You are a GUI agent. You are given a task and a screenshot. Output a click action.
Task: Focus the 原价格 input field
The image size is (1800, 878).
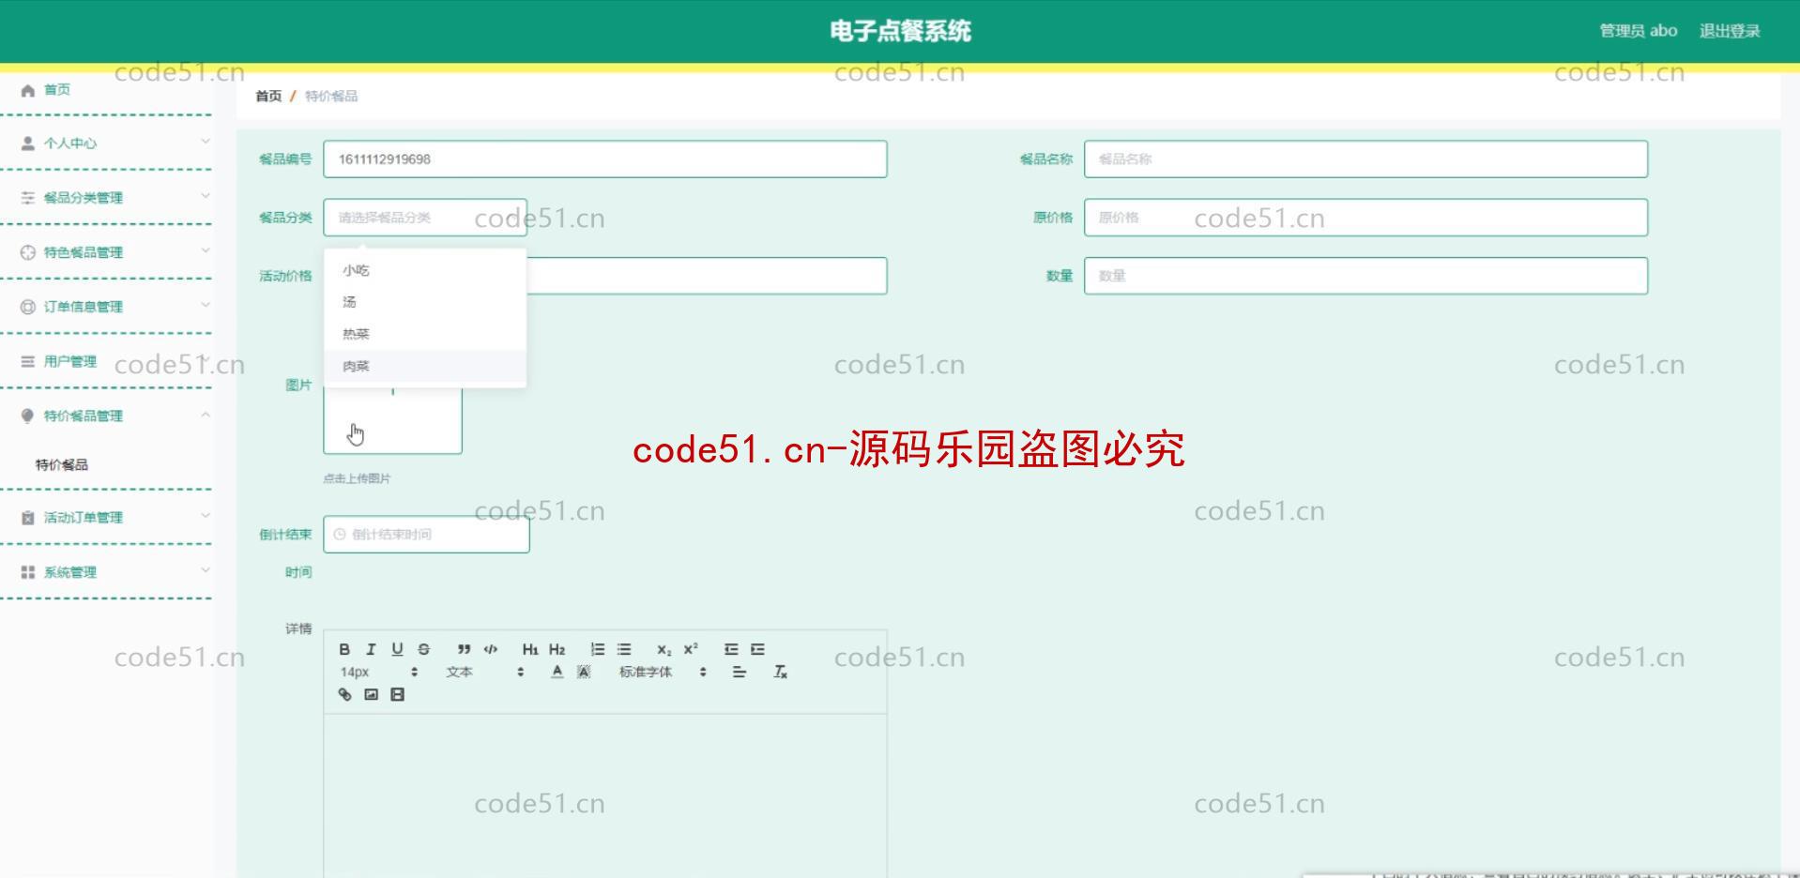point(1365,218)
